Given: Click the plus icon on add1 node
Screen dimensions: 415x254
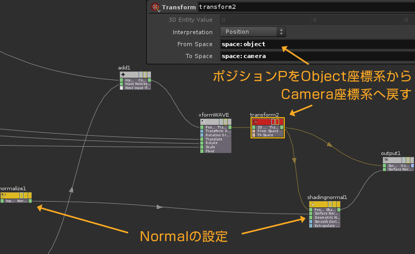Looking at the screenshot, I should click(x=123, y=74).
